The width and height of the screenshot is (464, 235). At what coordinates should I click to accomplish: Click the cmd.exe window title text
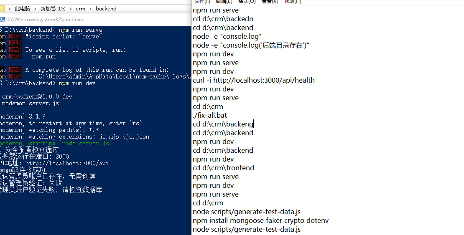[45, 20]
